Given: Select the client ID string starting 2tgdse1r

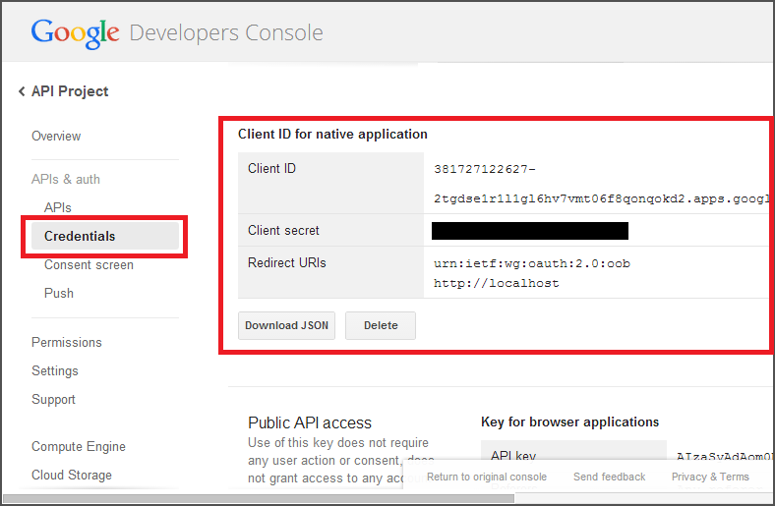Looking at the screenshot, I should 602,198.
